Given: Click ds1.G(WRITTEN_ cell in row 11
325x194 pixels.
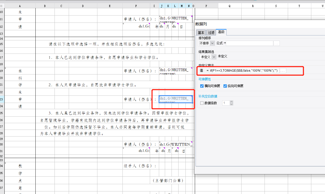Looking at the screenshot, I should [x=176, y=19].
